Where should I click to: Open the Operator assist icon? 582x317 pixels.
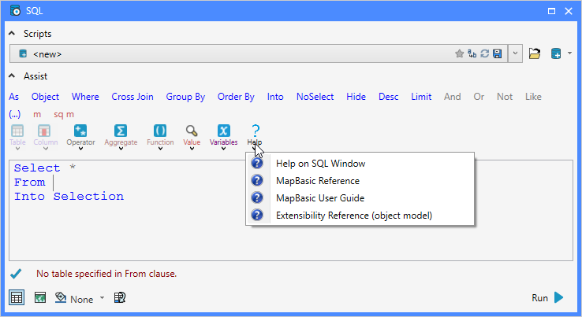pos(80,131)
